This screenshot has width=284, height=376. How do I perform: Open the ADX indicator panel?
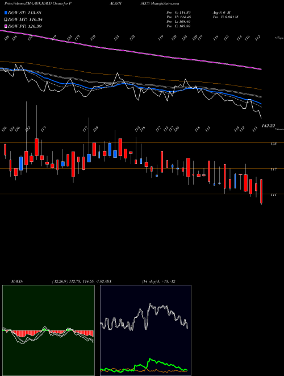pyautogui.click(x=145, y=330)
